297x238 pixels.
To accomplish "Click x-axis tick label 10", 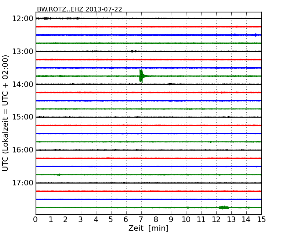I will [x=186, y=220].
